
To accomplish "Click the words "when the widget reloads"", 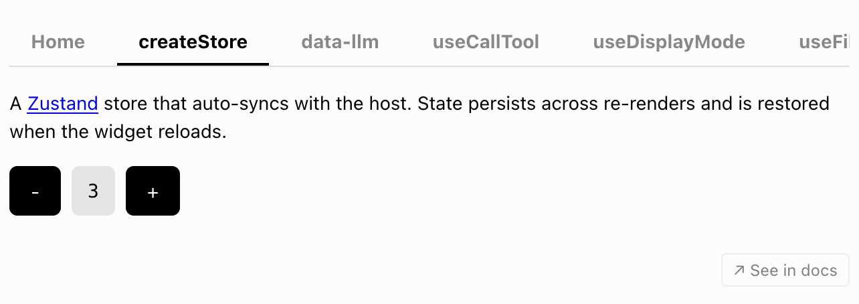I will tap(118, 132).
